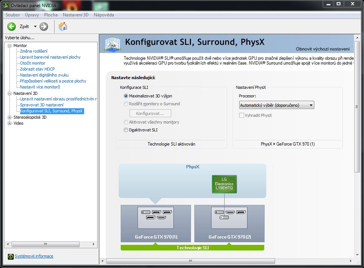Viewport: 364px width, 268px height.
Task: Open the Nastavení 3D menu
Action: (x=75, y=15)
